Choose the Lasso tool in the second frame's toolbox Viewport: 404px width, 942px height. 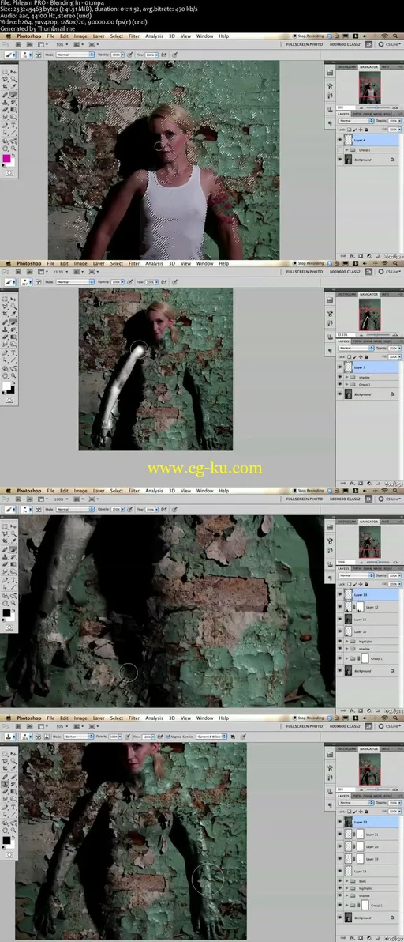coord(6,306)
